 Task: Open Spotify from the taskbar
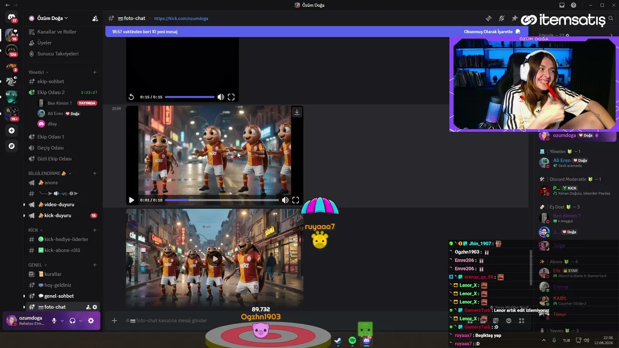[353, 341]
